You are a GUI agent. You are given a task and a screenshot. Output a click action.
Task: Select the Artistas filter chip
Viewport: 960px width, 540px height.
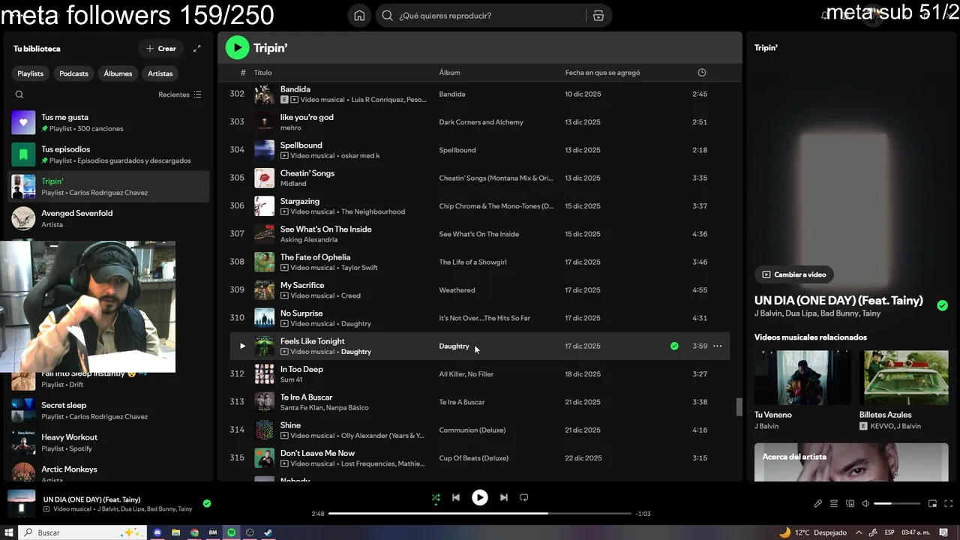point(160,73)
